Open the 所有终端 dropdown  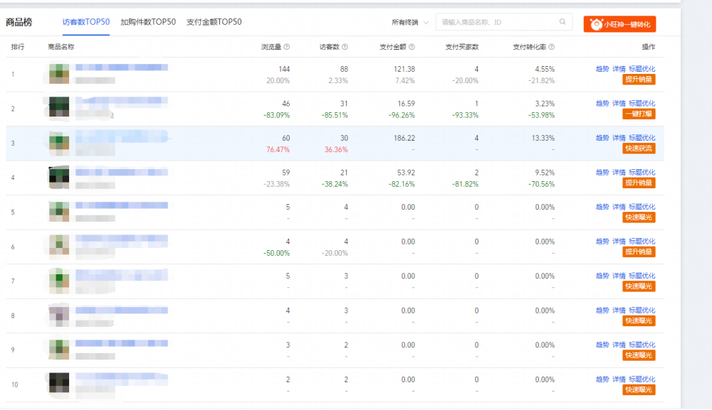point(410,22)
